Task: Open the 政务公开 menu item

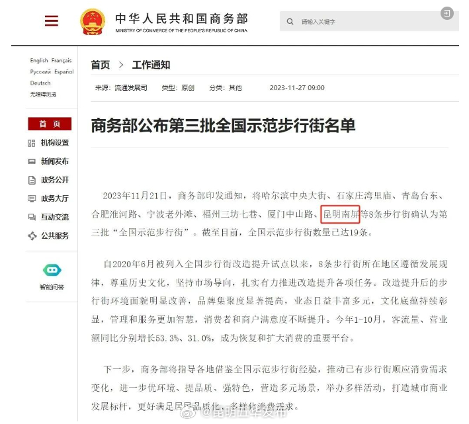Action: (55, 180)
